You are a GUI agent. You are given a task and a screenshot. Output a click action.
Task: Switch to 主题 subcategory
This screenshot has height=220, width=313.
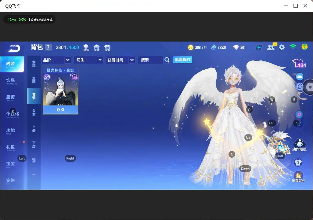pos(34,80)
